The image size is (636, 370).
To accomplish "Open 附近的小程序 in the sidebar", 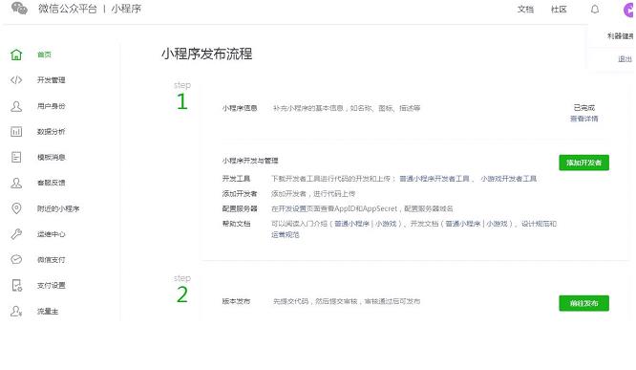I will pos(58,208).
